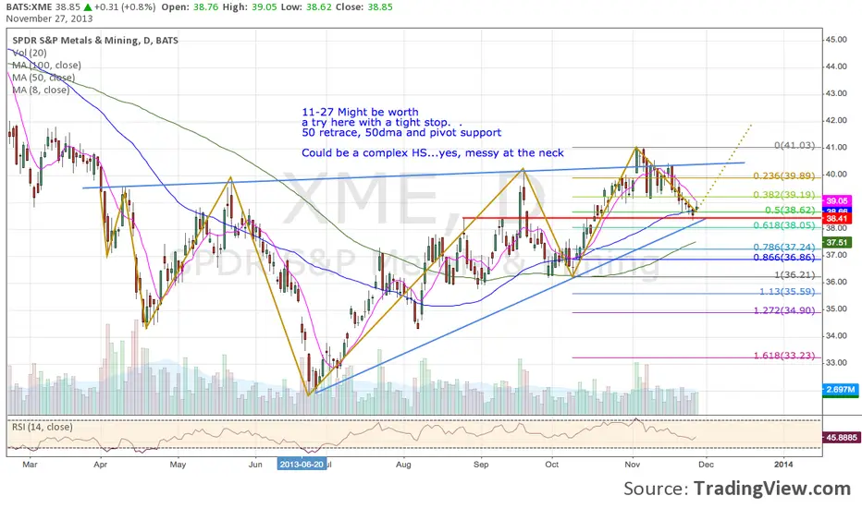Select the 0.786(37.24) Fibonacci level label
This screenshot has height=508, width=862.
click(x=784, y=248)
